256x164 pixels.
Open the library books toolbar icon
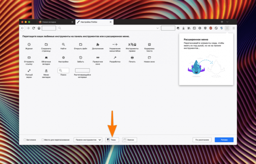[x=189, y=28]
